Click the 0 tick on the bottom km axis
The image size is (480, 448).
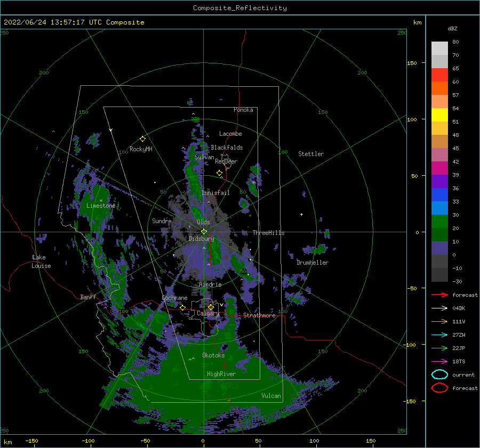coord(203,441)
